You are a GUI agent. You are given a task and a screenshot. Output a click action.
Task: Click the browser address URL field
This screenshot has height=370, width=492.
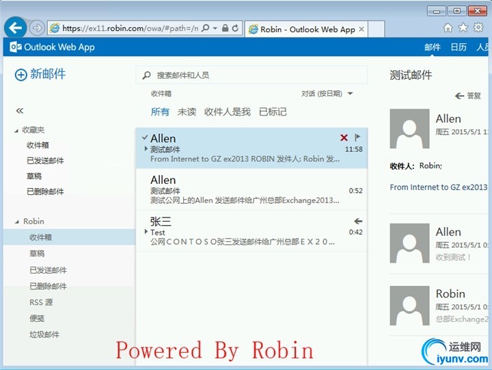[x=131, y=28]
